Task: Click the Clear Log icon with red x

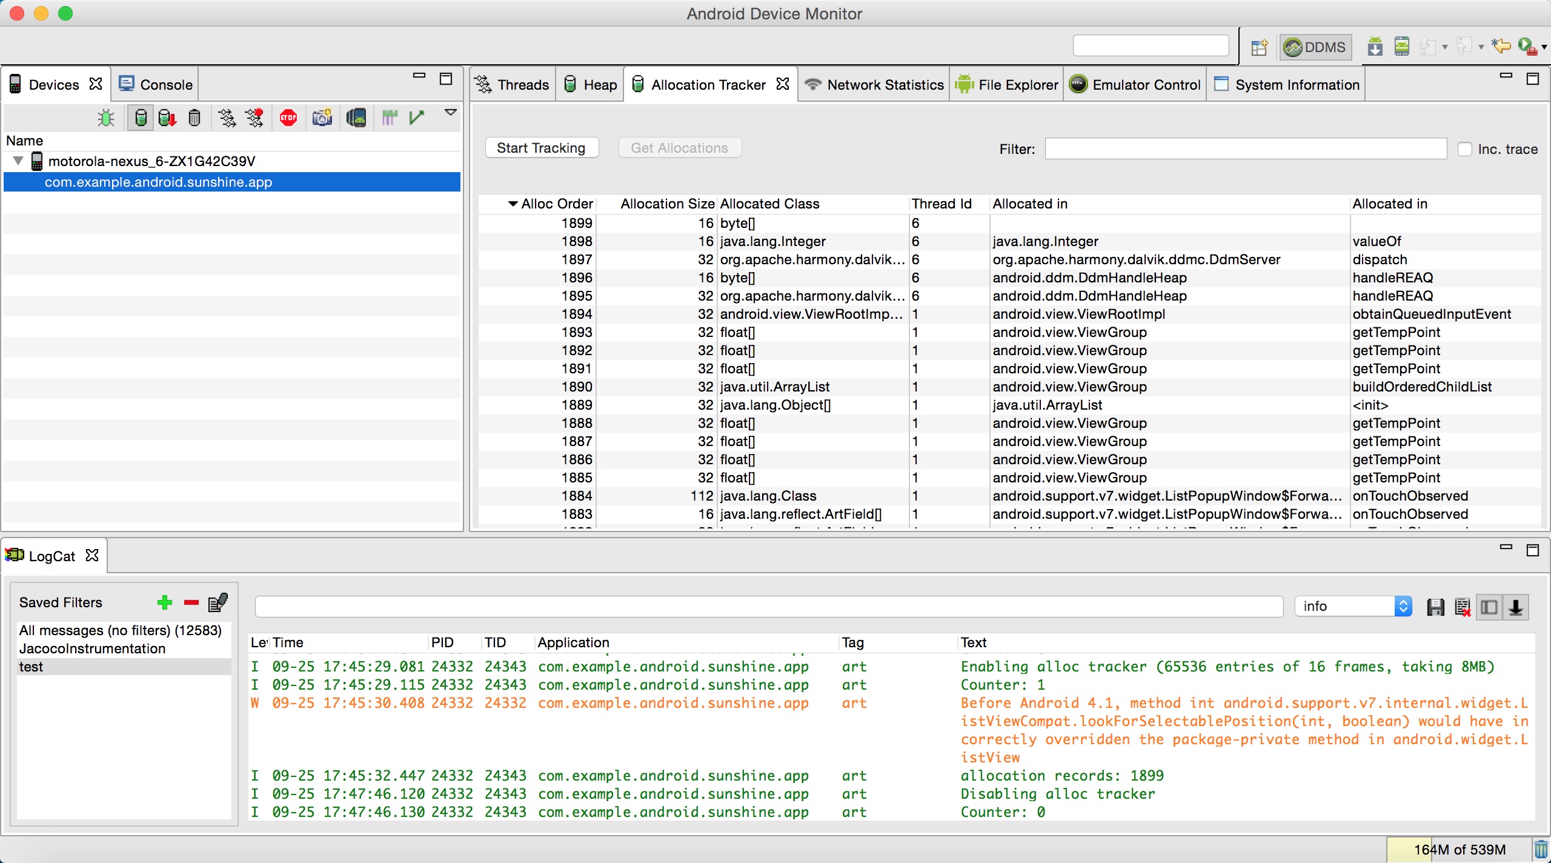Action: pyautogui.click(x=1463, y=607)
